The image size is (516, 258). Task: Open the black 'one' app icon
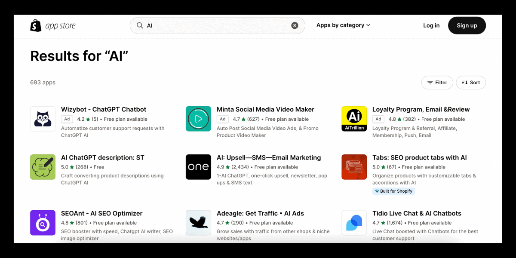[198, 167]
